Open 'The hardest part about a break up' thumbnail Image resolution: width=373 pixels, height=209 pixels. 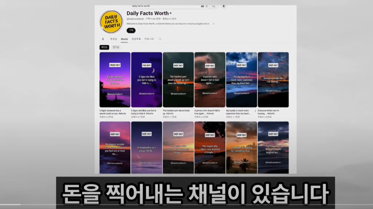(178, 80)
